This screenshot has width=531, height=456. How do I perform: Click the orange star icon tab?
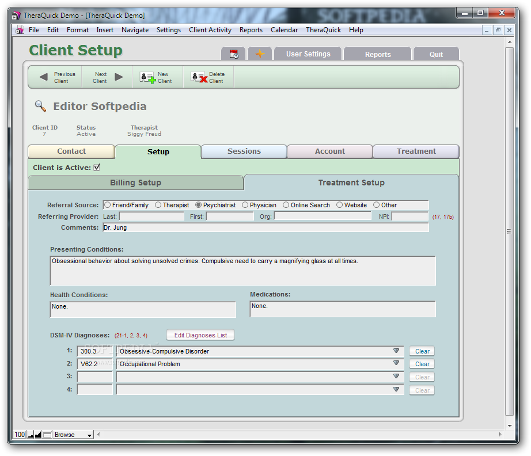point(260,54)
